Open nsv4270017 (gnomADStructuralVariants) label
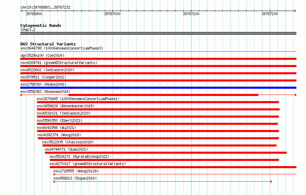 (x=88, y=164)
